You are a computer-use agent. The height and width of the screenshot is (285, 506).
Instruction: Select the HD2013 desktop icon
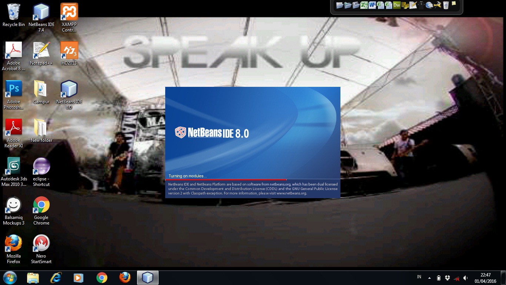(69, 54)
